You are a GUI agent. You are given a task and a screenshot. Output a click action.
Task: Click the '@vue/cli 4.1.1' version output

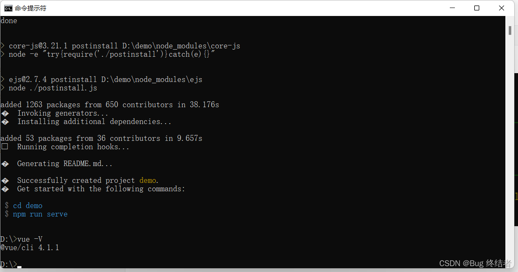click(29, 248)
